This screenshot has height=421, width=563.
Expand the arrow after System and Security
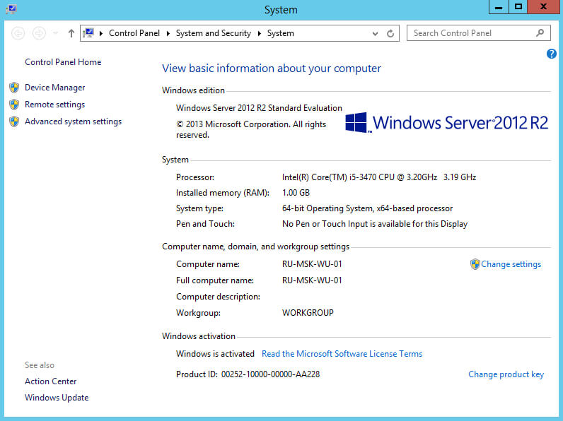point(260,33)
